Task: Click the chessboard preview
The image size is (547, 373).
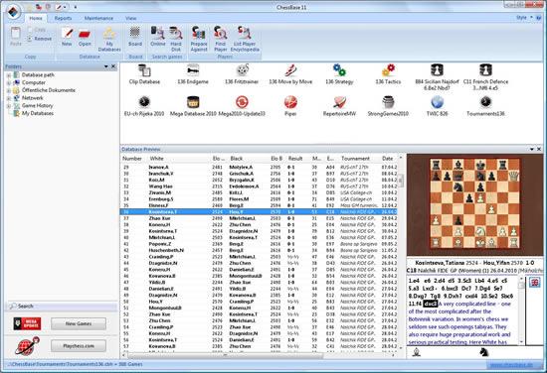Action: point(474,203)
